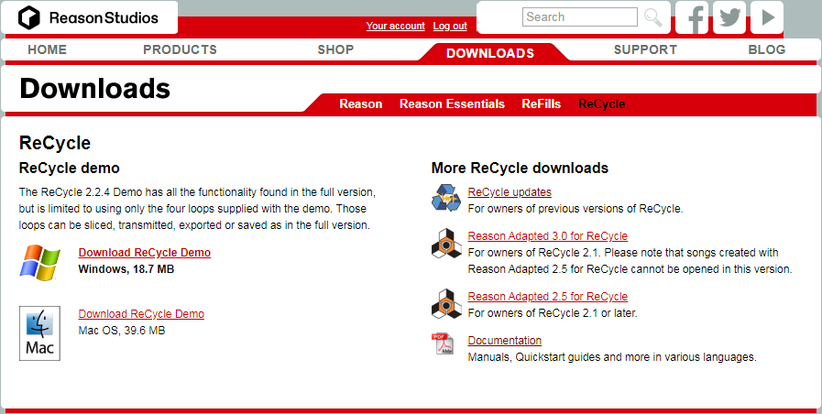The image size is (822, 414).
Task: Open the SUPPORT menu item
Action: point(645,49)
